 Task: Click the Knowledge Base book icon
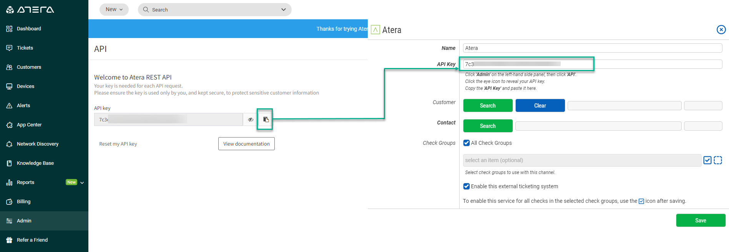pyautogui.click(x=9, y=163)
